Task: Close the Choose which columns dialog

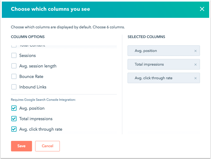Action: pyautogui.click(x=202, y=9)
